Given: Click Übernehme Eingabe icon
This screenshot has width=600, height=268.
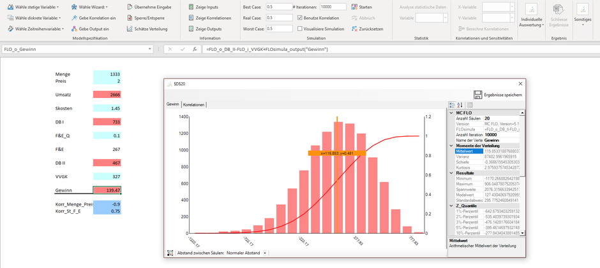Looking at the screenshot, I should 130,7.
